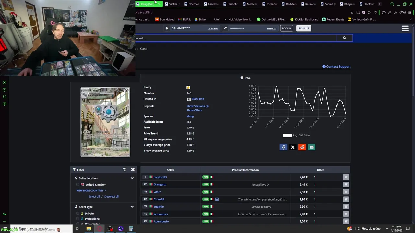Open the Soundcloud bookmark
The image size is (415, 233).
pyautogui.click(x=165, y=19)
